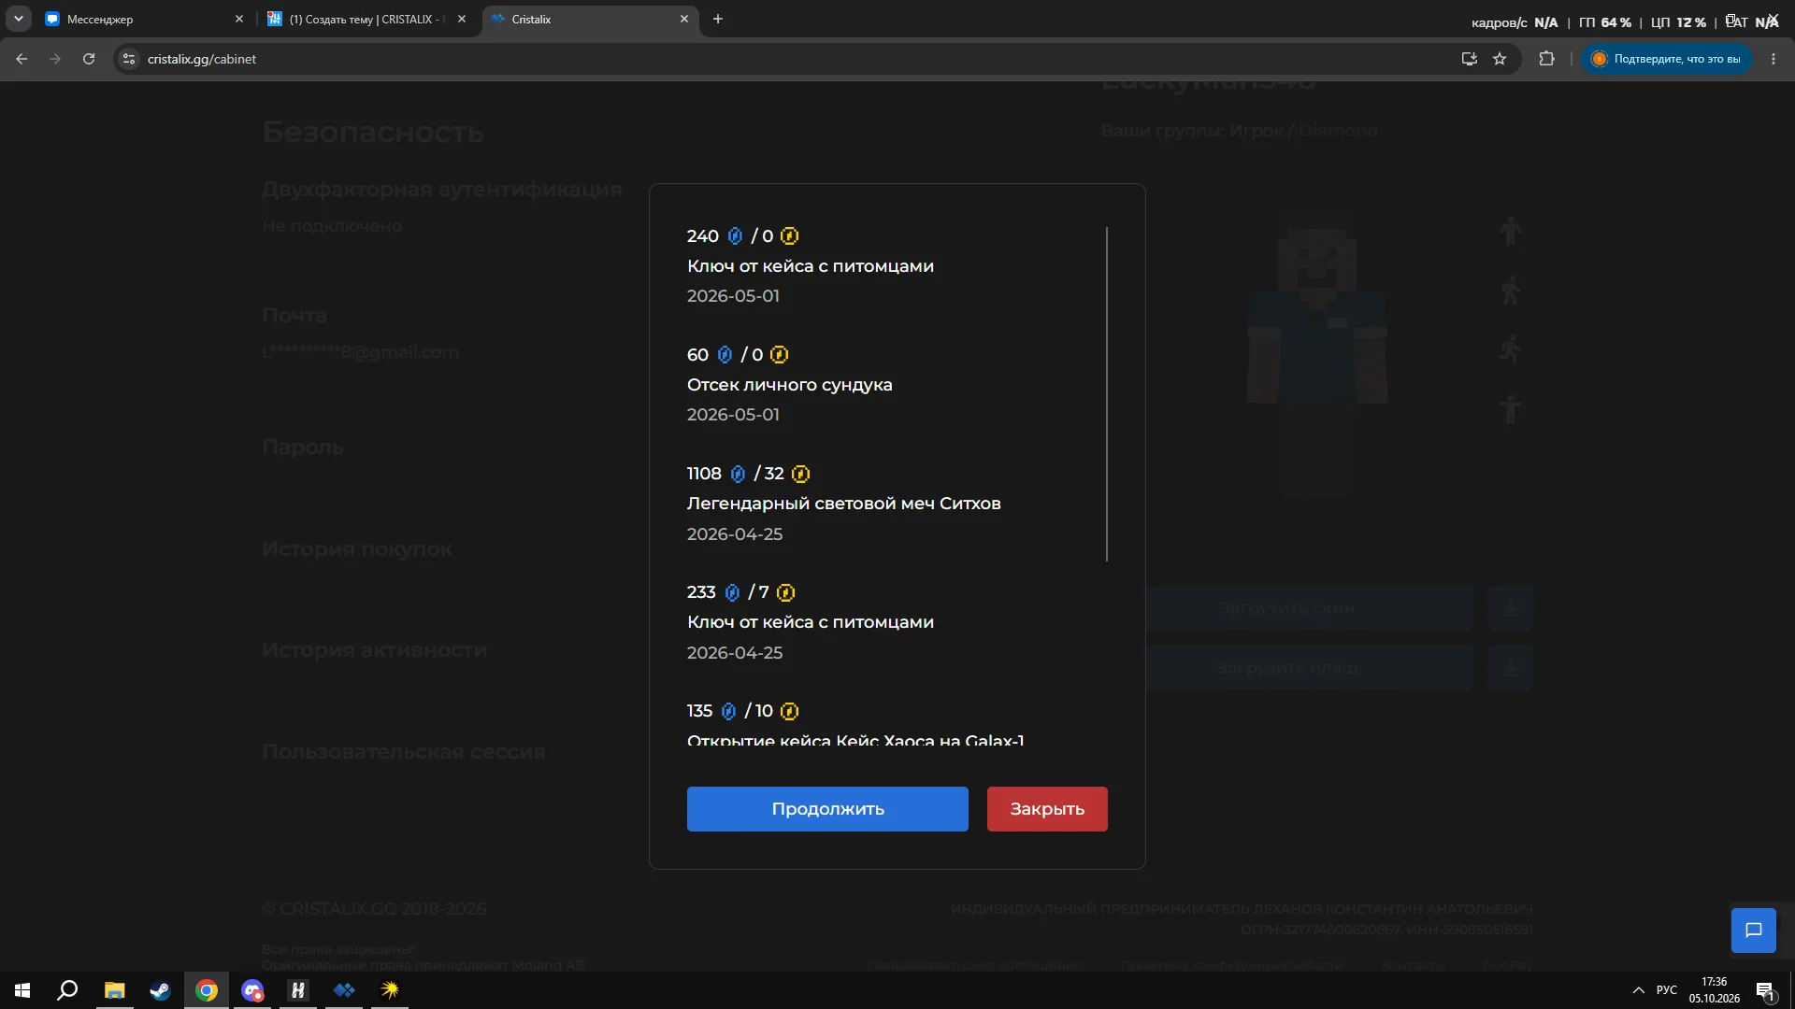
Task: Select 'Отсек личного сундука' entry text
Action: [x=790, y=385]
